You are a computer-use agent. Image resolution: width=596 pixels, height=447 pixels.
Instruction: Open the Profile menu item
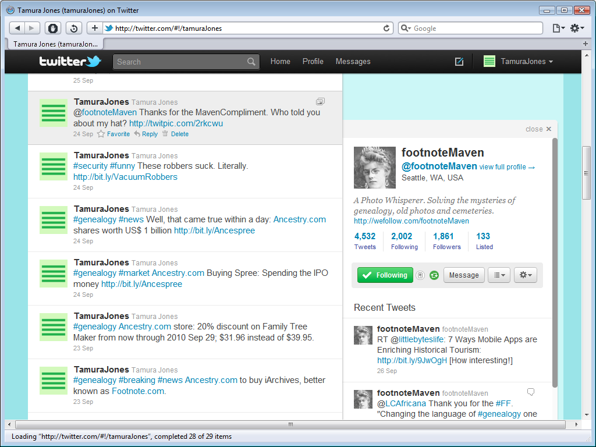pos(313,62)
